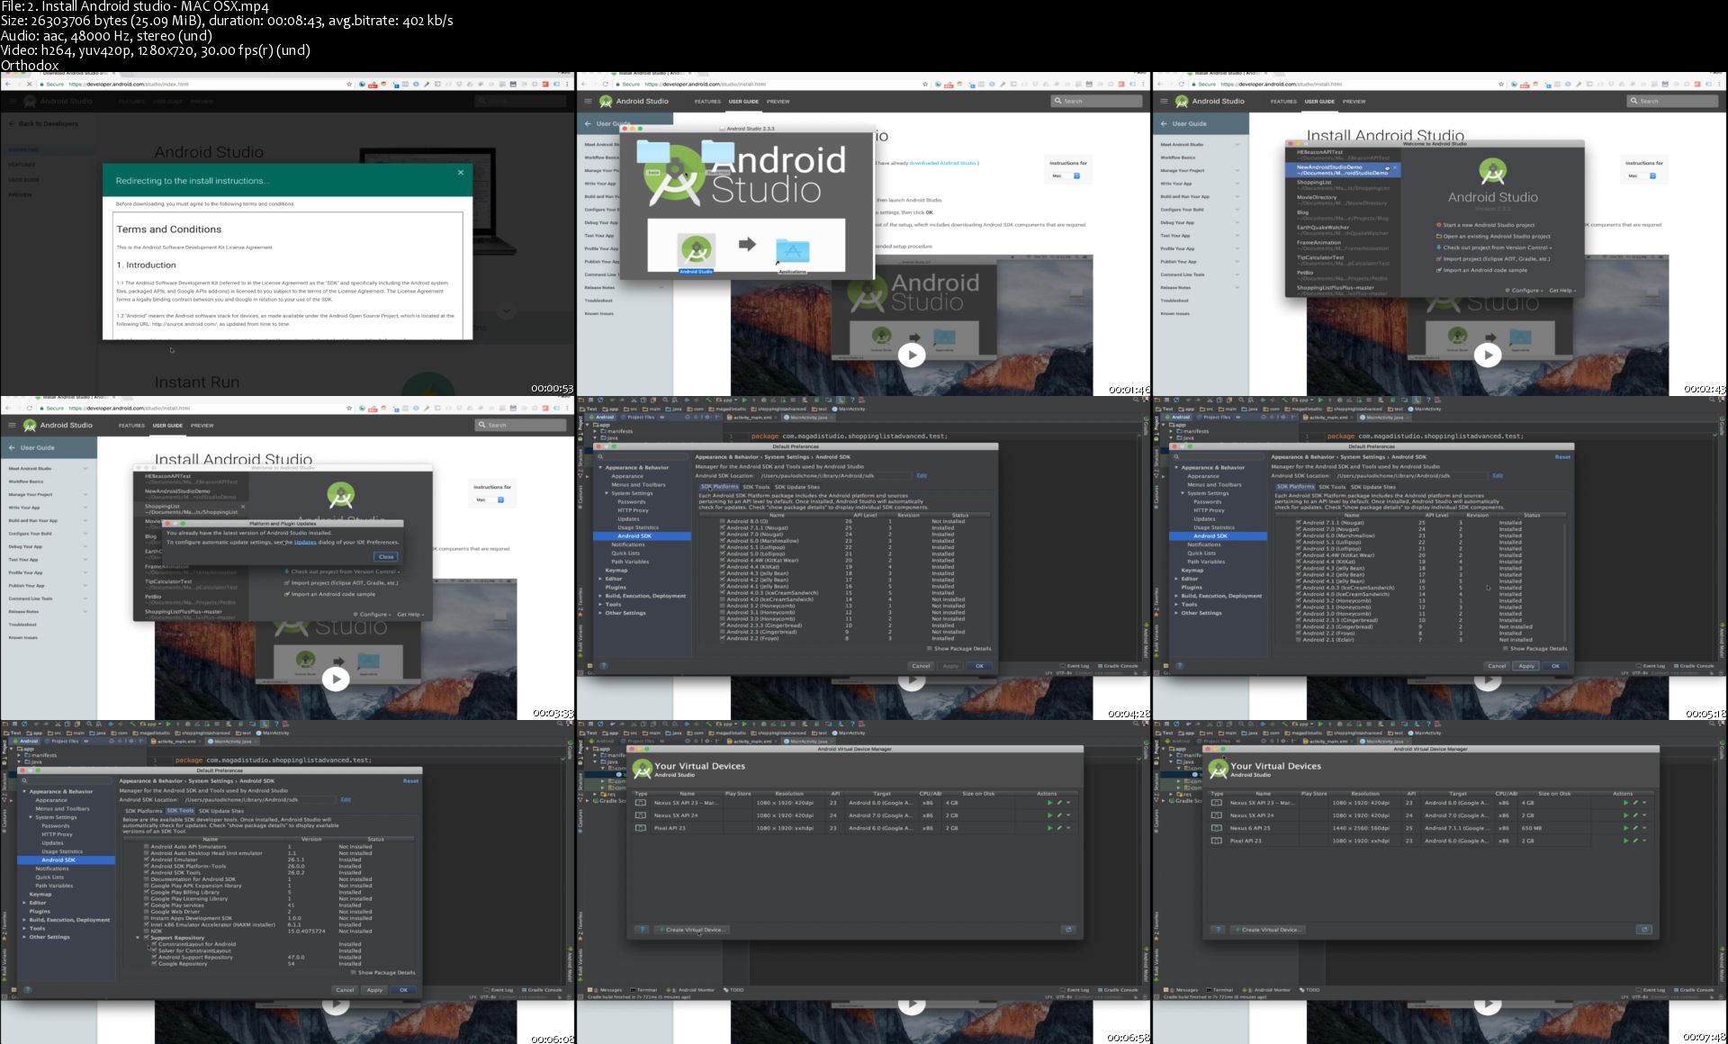Image resolution: width=1728 pixels, height=1044 pixels.
Task: Click refresh icon in AVD Manager at 00:07:48
Action: pyautogui.click(x=1644, y=930)
